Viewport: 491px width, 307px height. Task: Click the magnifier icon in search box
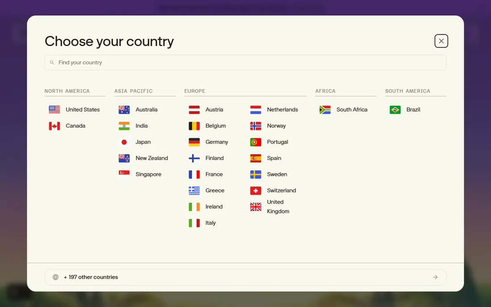coord(52,62)
